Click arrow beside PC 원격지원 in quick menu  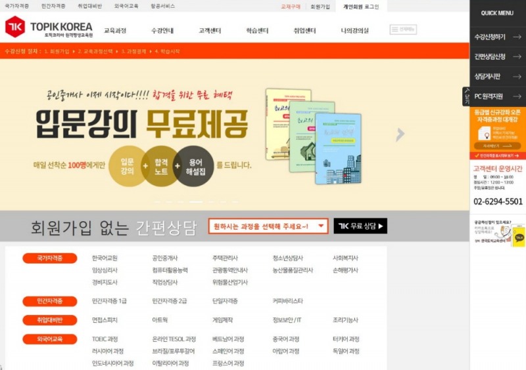pos(517,96)
